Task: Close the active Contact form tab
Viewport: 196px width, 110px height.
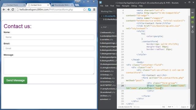Action: point(48,5)
